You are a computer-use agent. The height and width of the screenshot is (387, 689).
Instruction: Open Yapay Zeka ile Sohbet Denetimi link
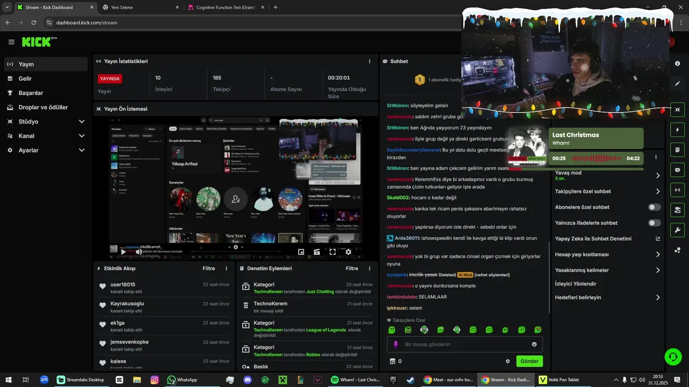[607, 239]
